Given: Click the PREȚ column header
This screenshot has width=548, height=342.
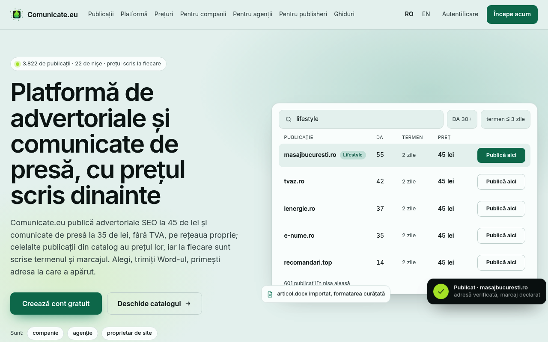Looking at the screenshot, I should (x=444, y=137).
